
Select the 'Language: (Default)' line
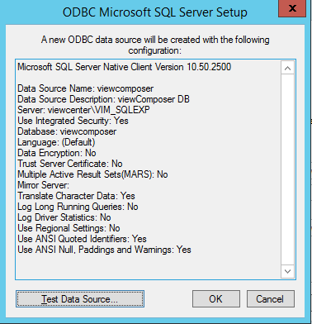click(56, 142)
